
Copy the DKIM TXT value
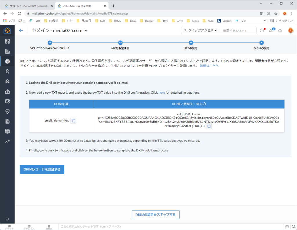209,126
